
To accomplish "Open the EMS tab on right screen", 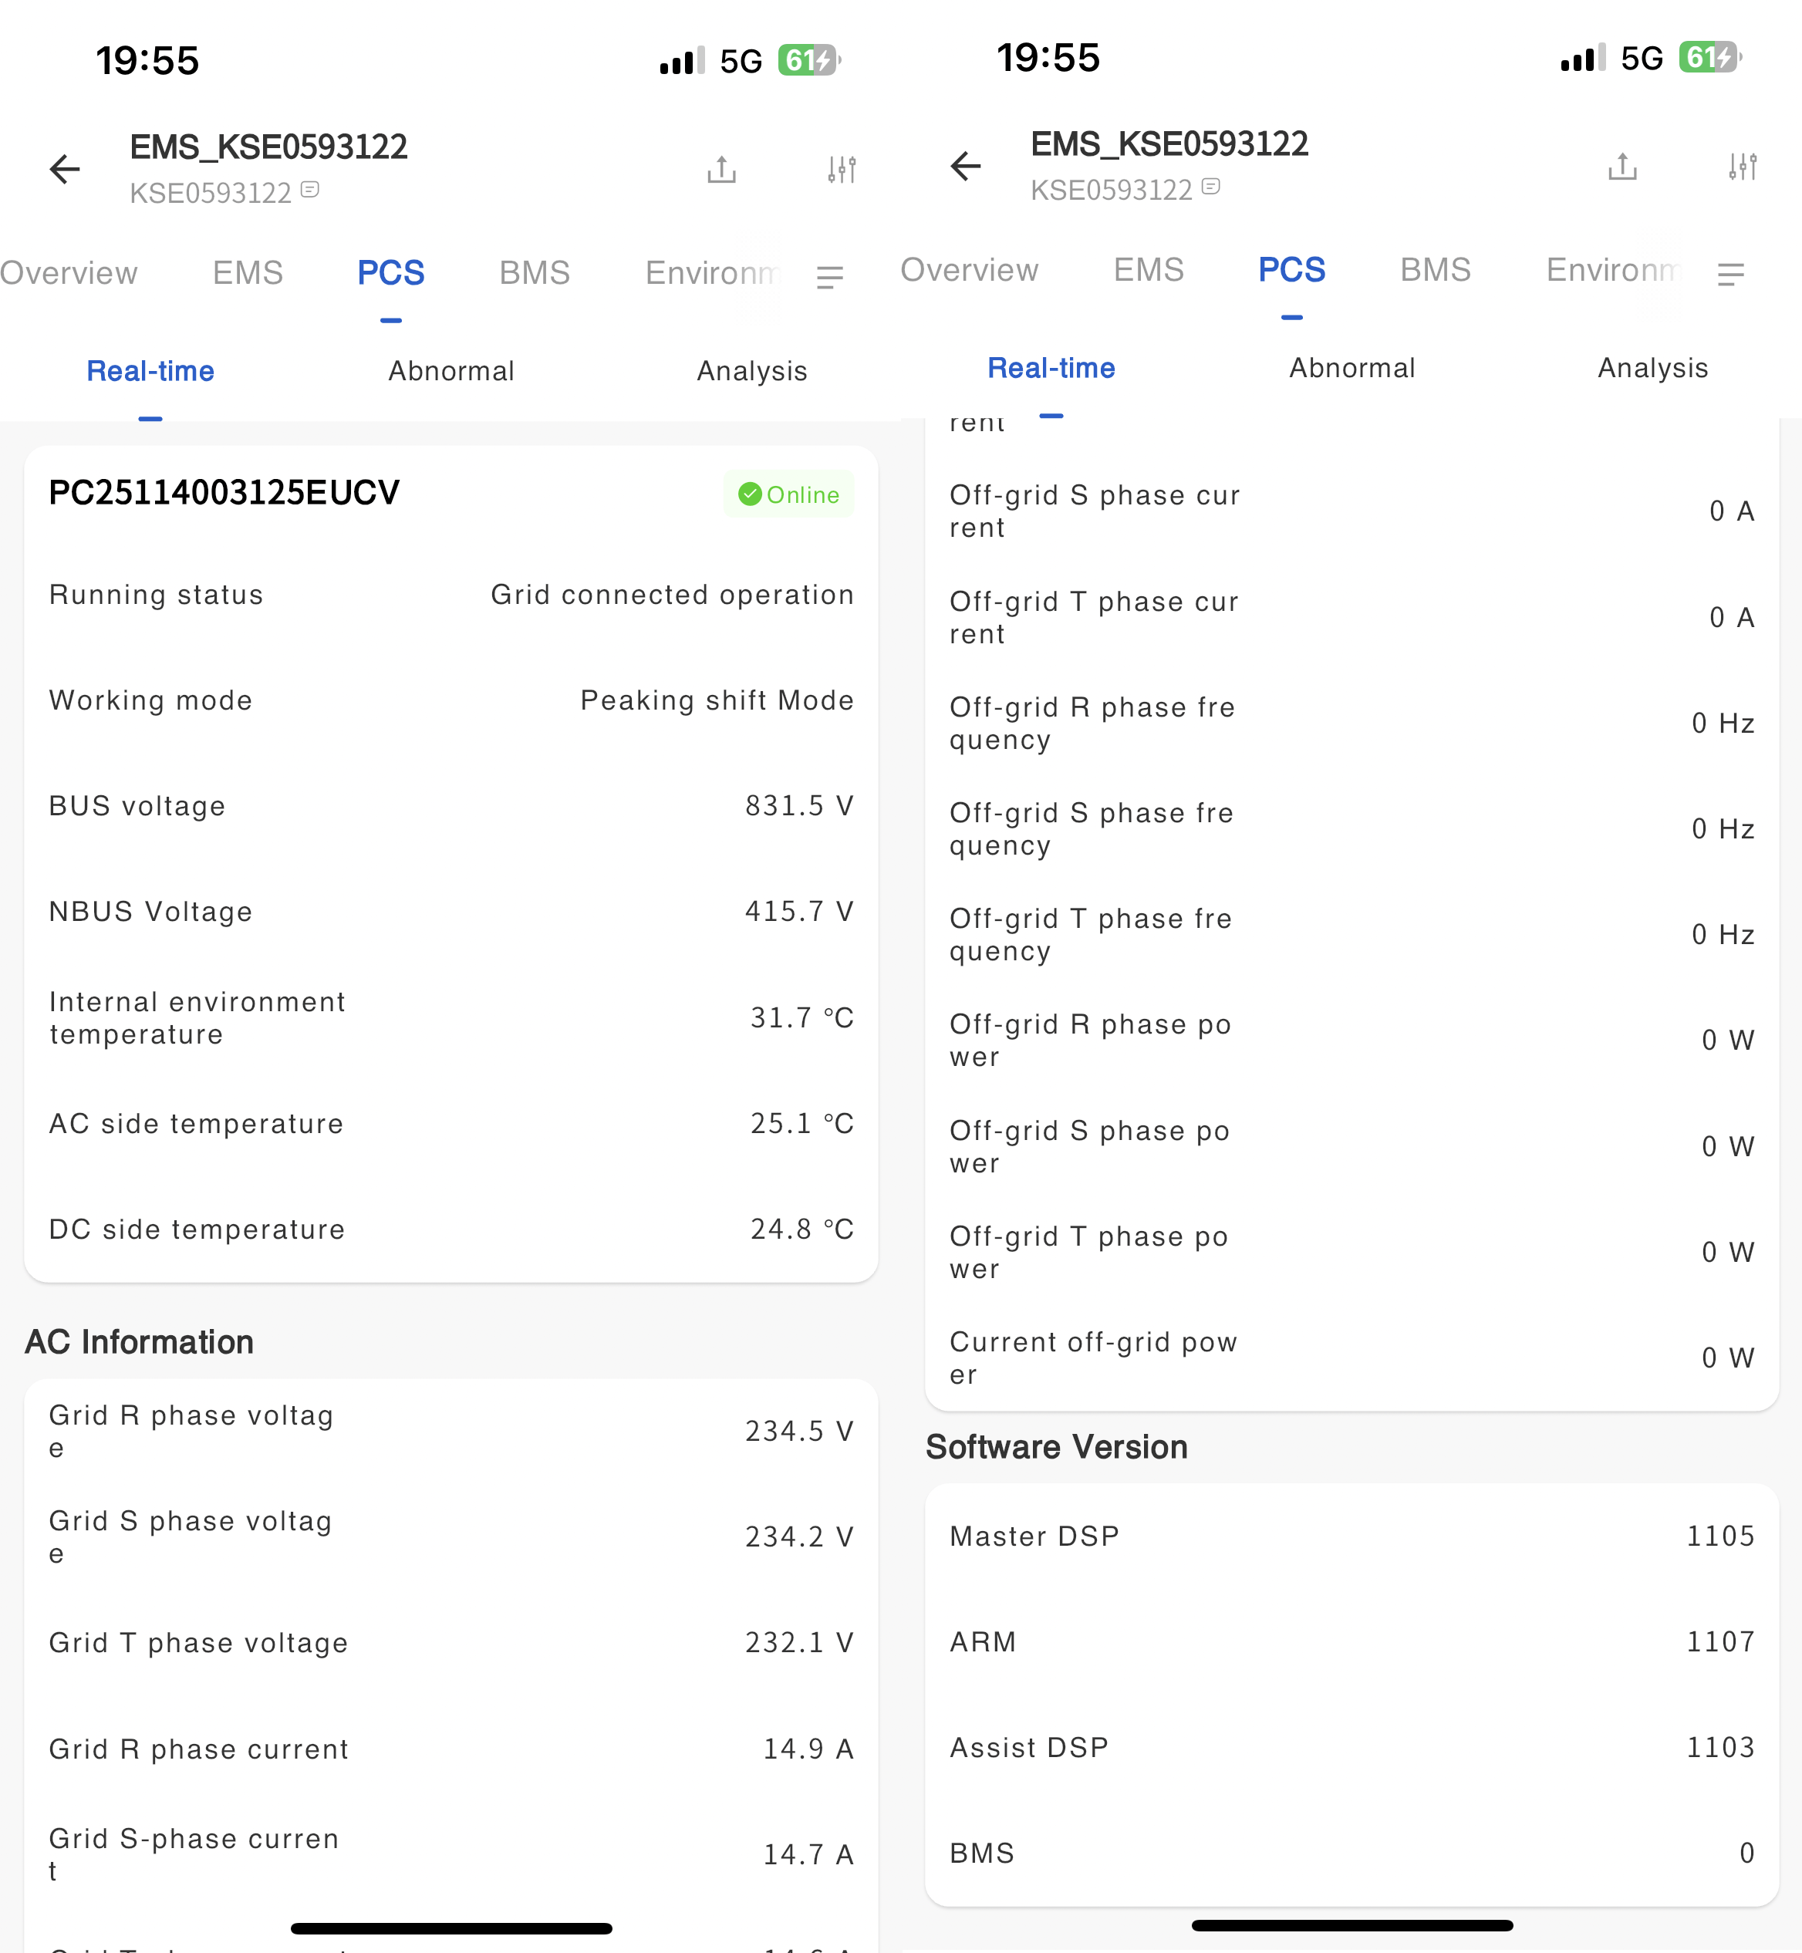I will 1149,270.
